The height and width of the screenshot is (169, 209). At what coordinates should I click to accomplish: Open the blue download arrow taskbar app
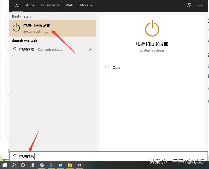(x=51, y=165)
